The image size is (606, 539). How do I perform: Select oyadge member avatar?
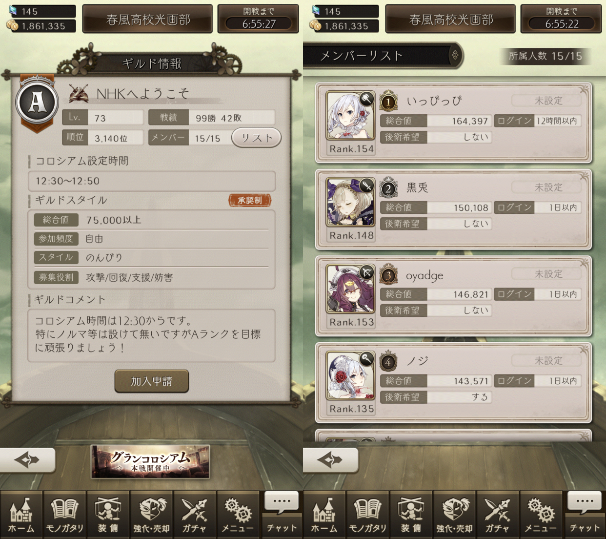pos(351,289)
